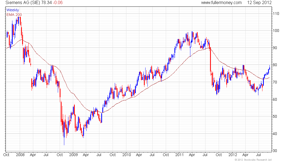Image resolution: width=297 pixels, height=162 pixels.
Task: Click the 60 price axis label
Action: 275,99
